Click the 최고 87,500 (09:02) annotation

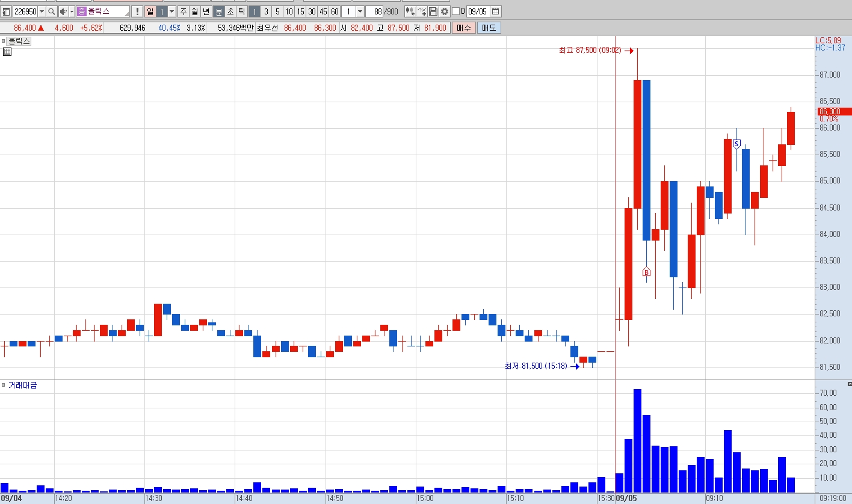point(590,51)
